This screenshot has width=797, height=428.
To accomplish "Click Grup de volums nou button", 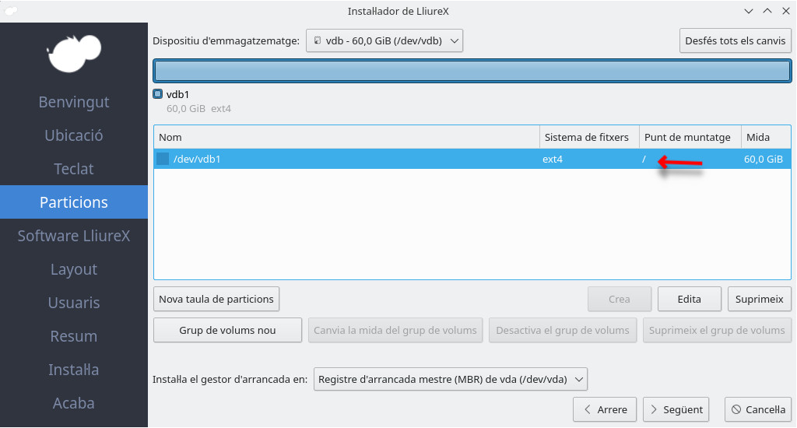I will [227, 331].
